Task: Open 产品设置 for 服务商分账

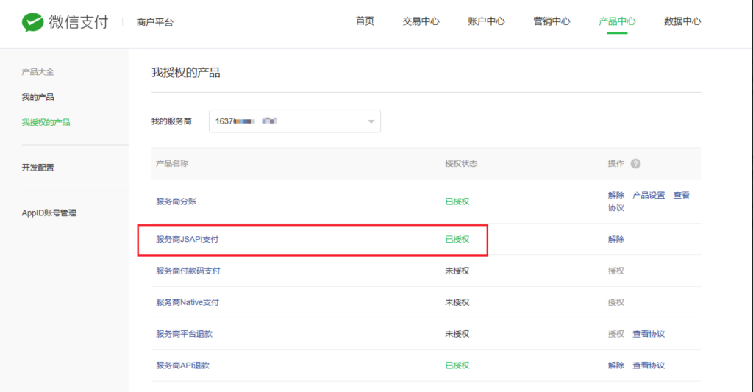Action: tap(649, 195)
